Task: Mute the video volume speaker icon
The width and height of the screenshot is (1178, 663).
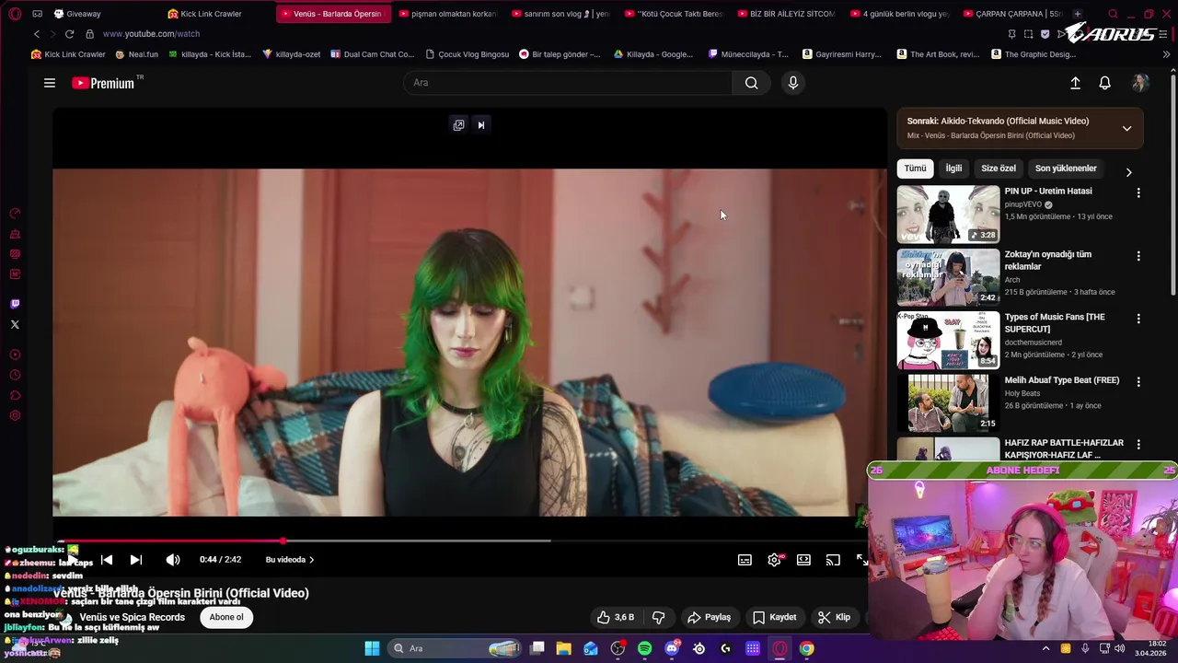Action: 173,560
